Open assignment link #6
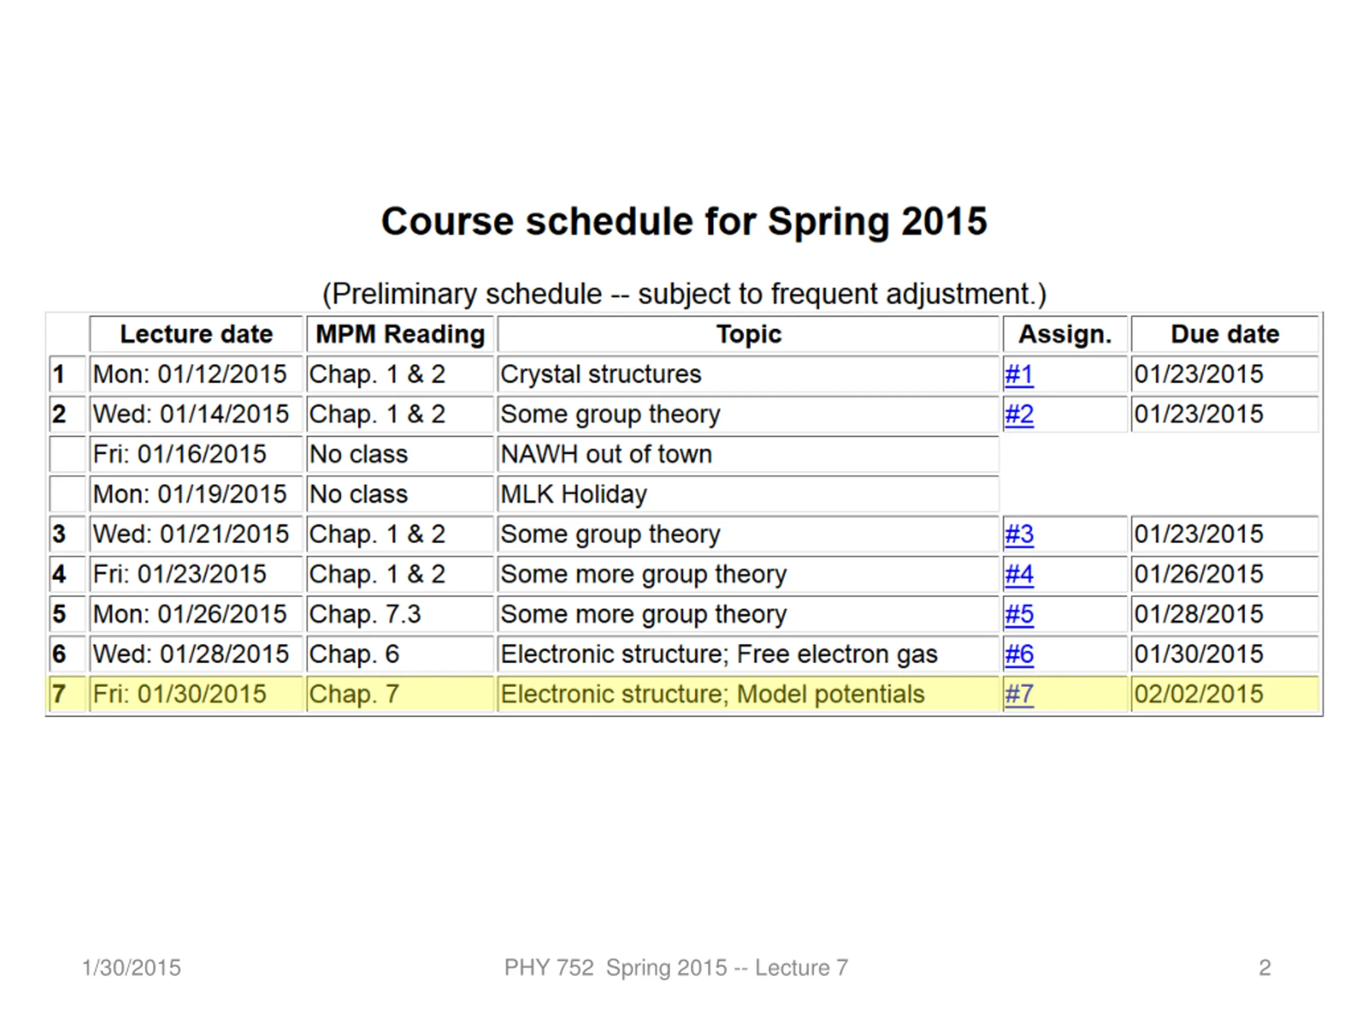 pos(1018,654)
